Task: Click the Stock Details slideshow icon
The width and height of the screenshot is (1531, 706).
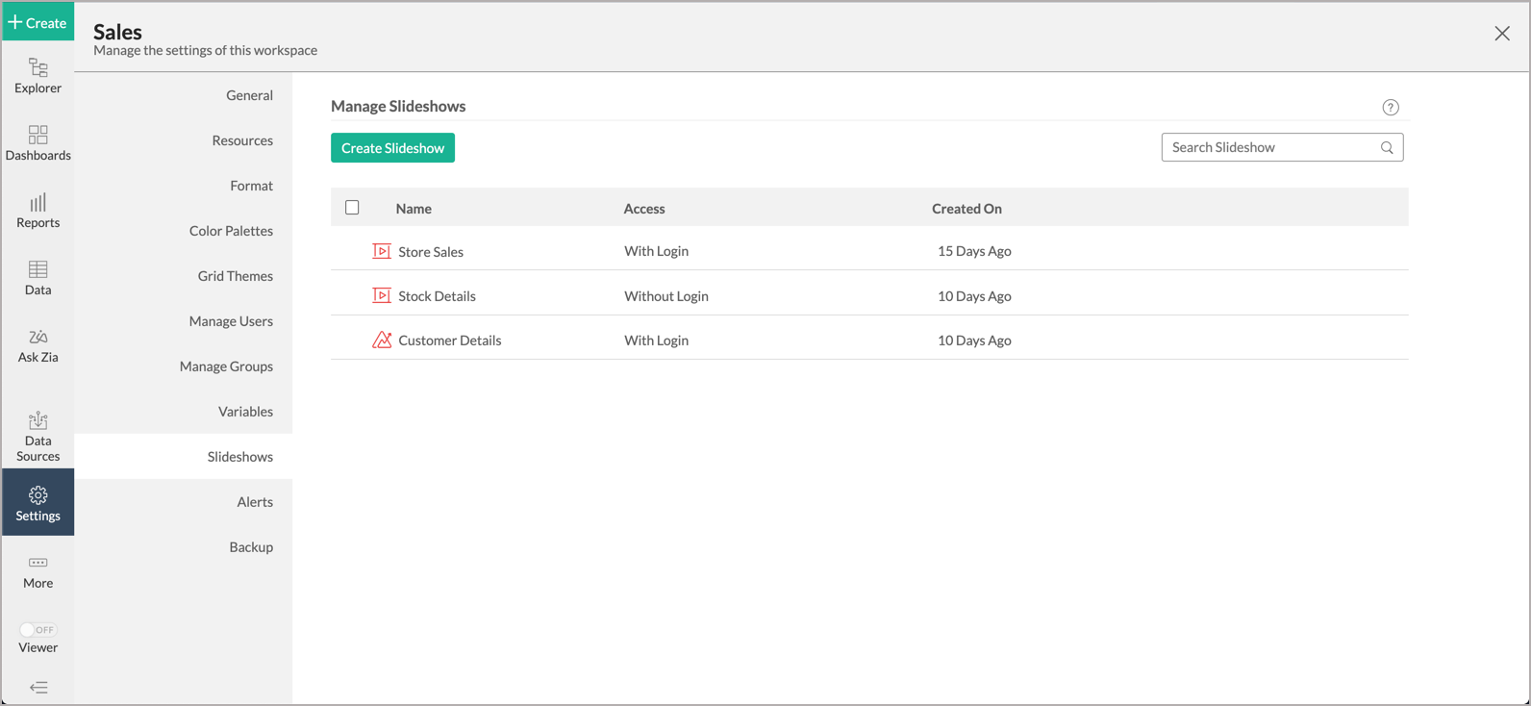Action: [x=382, y=295]
